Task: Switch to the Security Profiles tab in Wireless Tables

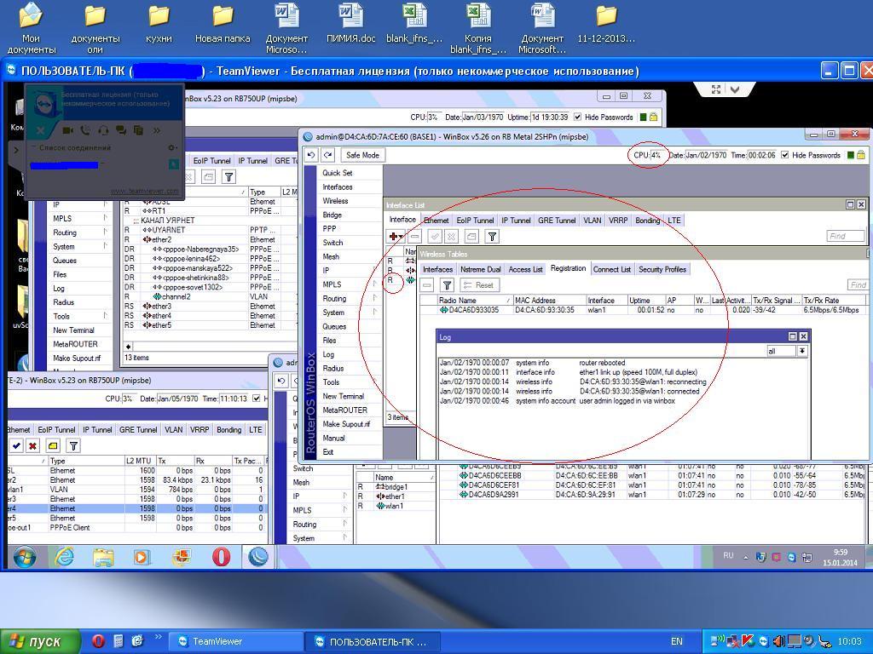Action: point(662,269)
